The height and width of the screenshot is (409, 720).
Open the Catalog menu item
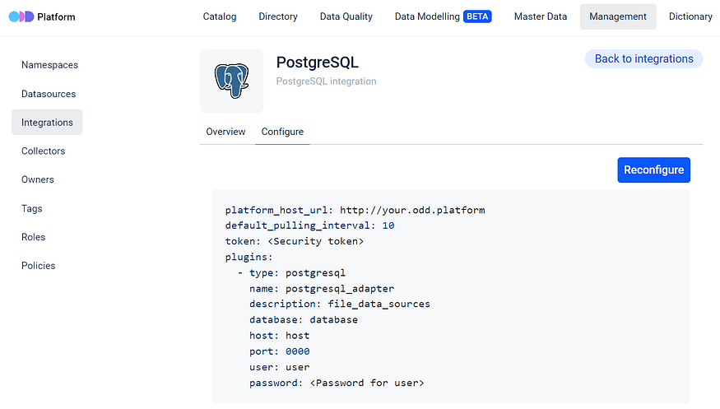(x=220, y=16)
